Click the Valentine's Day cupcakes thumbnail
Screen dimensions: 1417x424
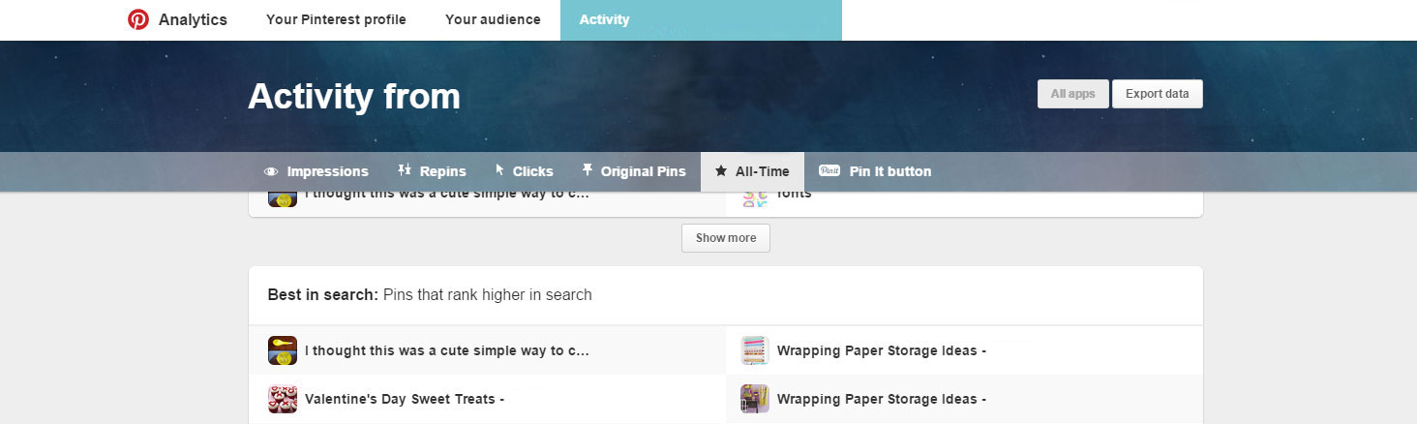[283, 399]
